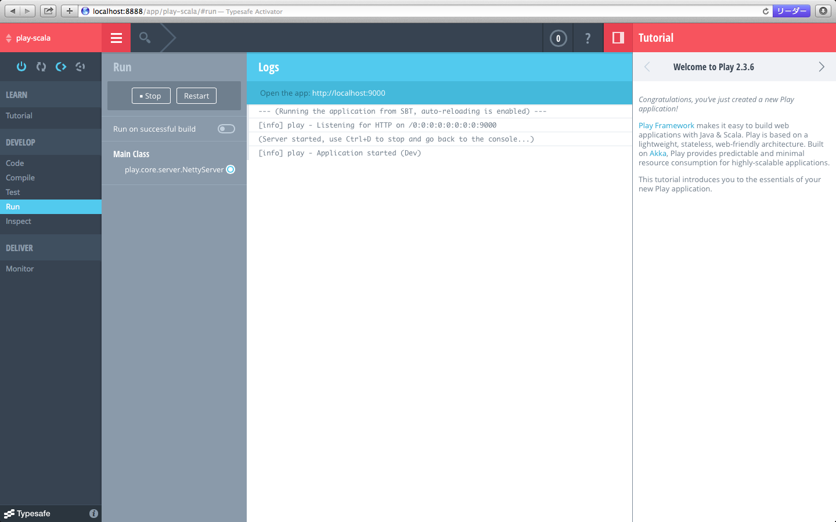
Task: Click the Main Class label
Action: (x=131, y=154)
